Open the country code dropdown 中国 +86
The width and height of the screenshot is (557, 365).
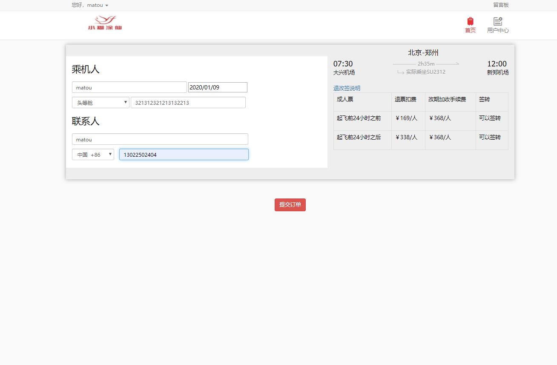click(93, 155)
